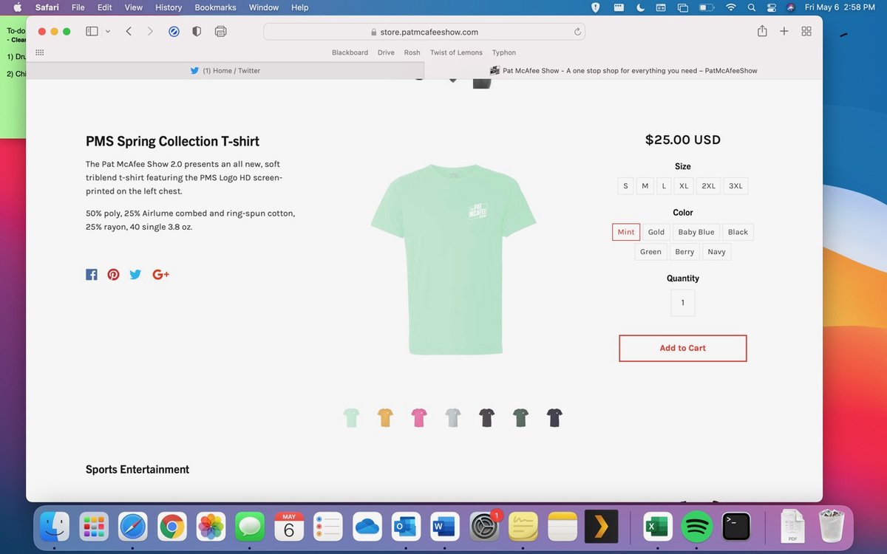Select the Green color option
This screenshot has height=554, width=887.
coord(650,252)
